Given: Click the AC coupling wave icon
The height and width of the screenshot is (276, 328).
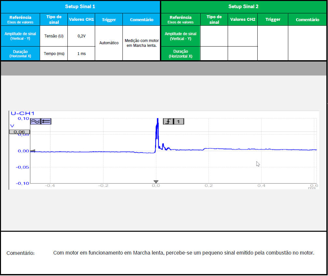Looking at the screenshot, I should coord(35,121).
